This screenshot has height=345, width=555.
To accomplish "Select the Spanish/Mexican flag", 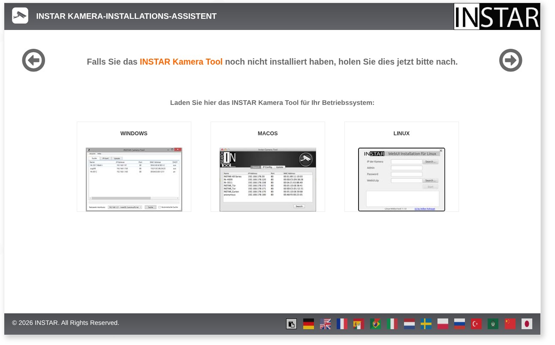I will (359, 324).
